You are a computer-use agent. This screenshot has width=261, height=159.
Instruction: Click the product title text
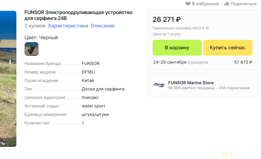pyautogui.click(x=78, y=15)
